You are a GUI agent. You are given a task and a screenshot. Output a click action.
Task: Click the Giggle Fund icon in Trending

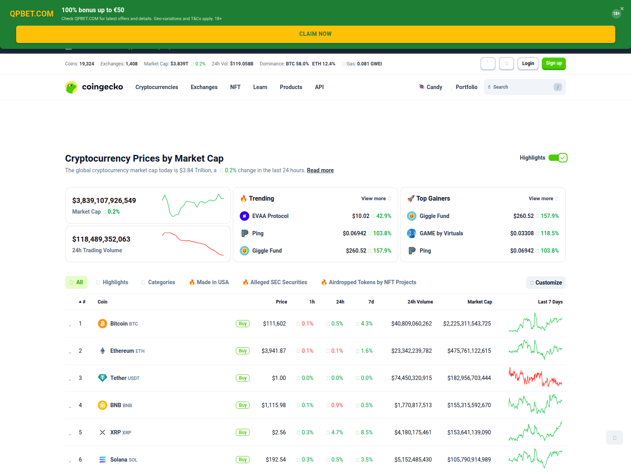(245, 251)
